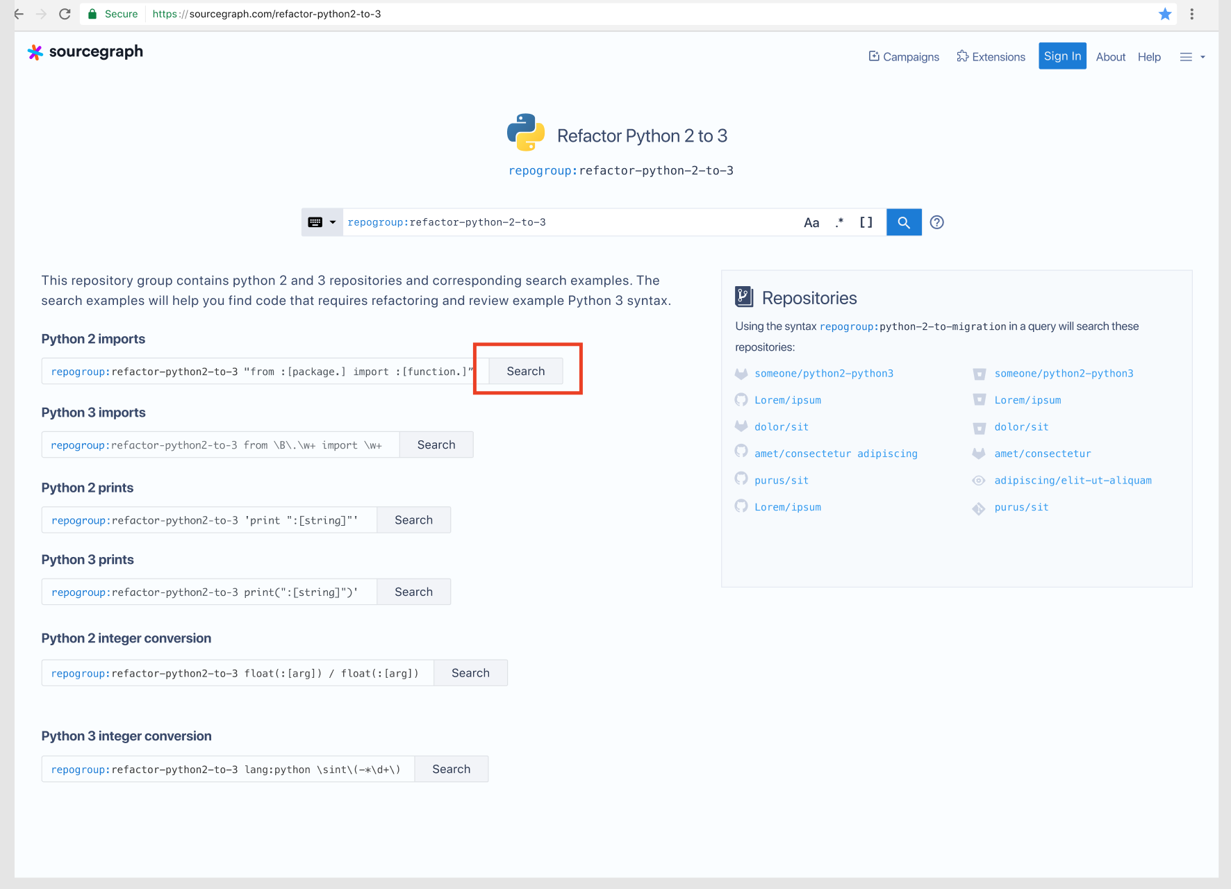Image resolution: width=1231 pixels, height=889 pixels.
Task: Click the secure padlock icon
Action: coord(92,14)
